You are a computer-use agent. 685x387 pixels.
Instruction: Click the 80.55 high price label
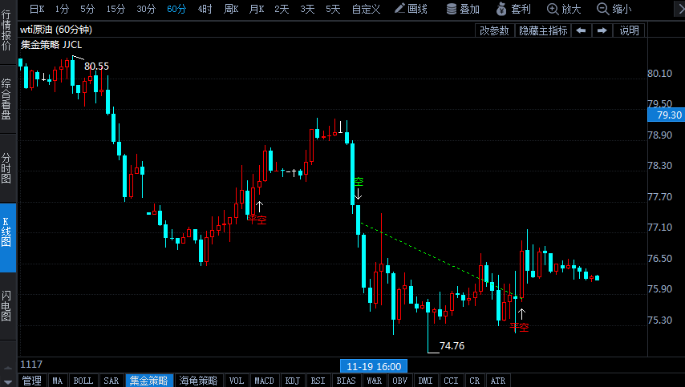pos(96,67)
